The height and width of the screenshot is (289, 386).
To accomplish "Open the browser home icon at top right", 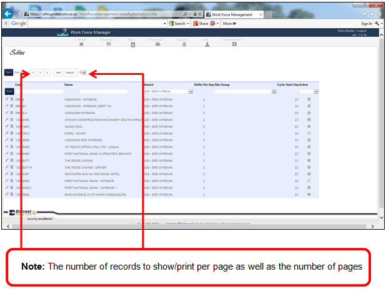I will click(365, 14).
